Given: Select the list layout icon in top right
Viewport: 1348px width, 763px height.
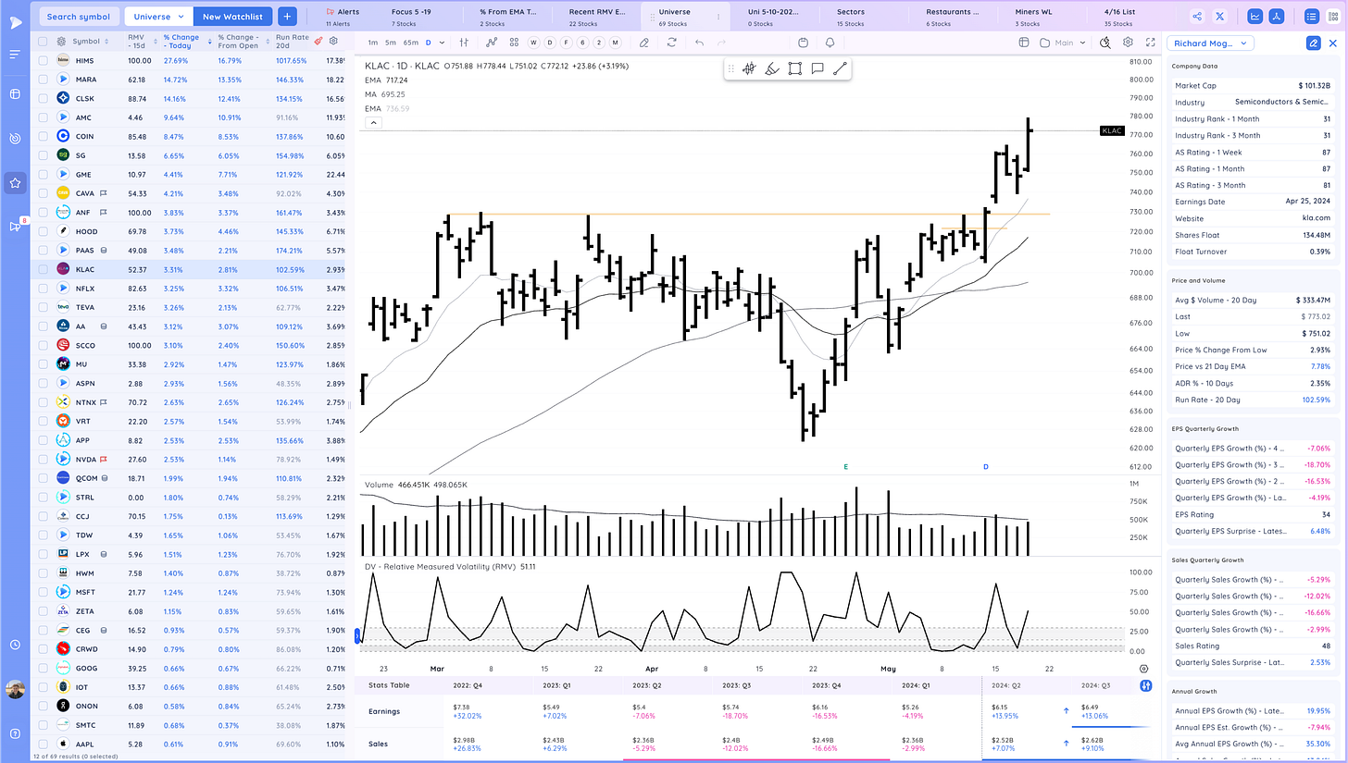Looking at the screenshot, I should 1310,16.
